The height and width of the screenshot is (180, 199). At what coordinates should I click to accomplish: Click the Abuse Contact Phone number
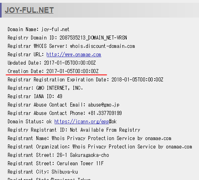(x=105, y=113)
